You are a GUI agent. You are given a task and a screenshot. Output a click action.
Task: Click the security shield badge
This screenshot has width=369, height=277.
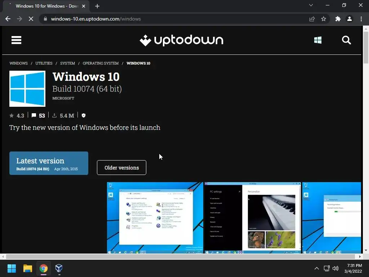tap(83, 115)
